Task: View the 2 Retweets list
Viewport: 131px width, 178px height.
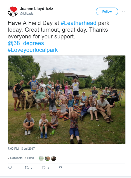Action: (x=15, y=158)
